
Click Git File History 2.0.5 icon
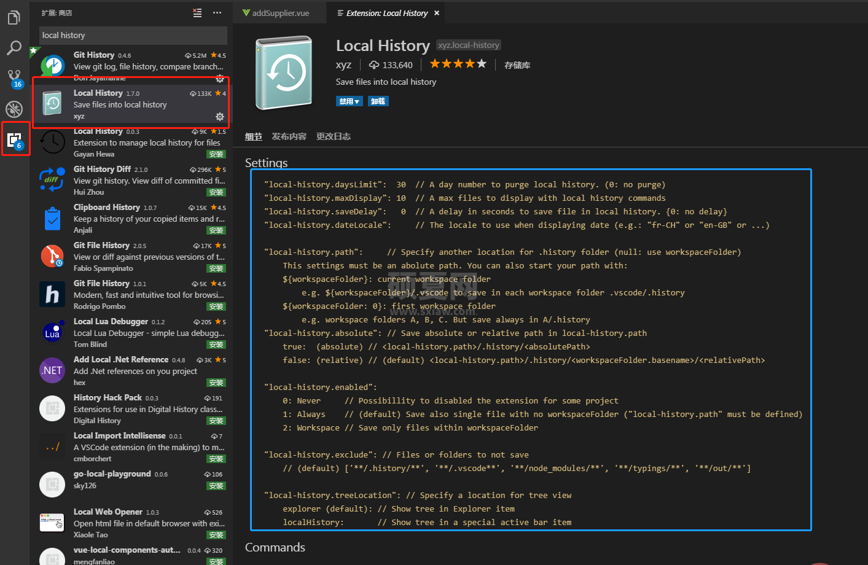(x=53, y=256)
